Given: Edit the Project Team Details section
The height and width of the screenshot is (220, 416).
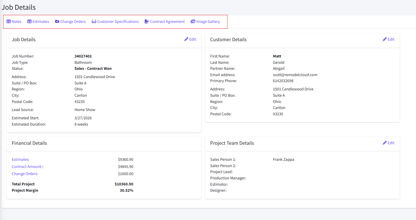Looking at the screenshot, I should 391,143.
